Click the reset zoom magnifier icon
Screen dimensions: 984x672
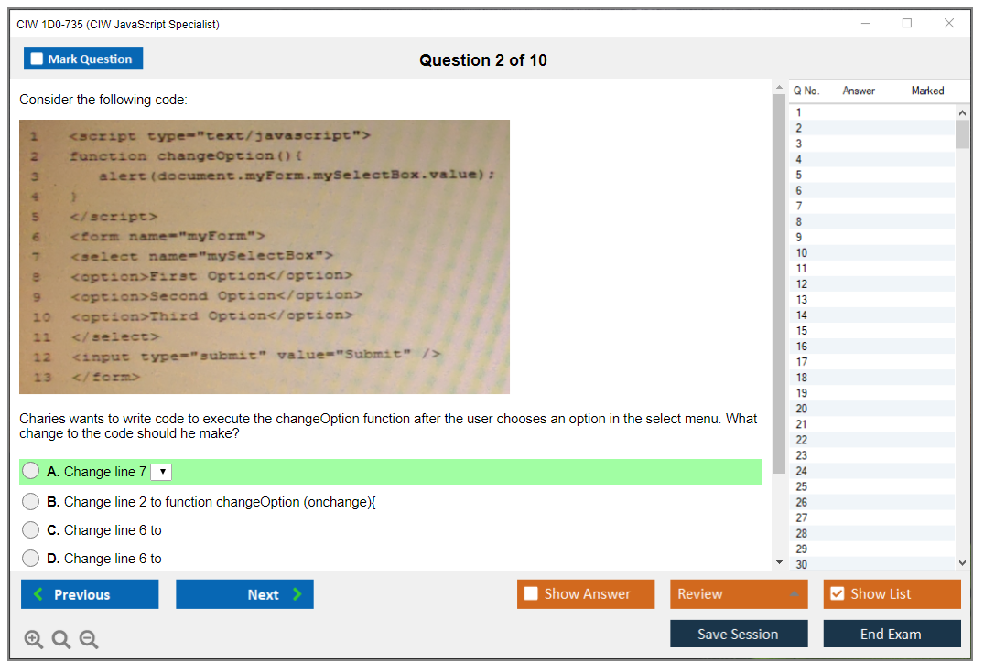pos(61,640)
